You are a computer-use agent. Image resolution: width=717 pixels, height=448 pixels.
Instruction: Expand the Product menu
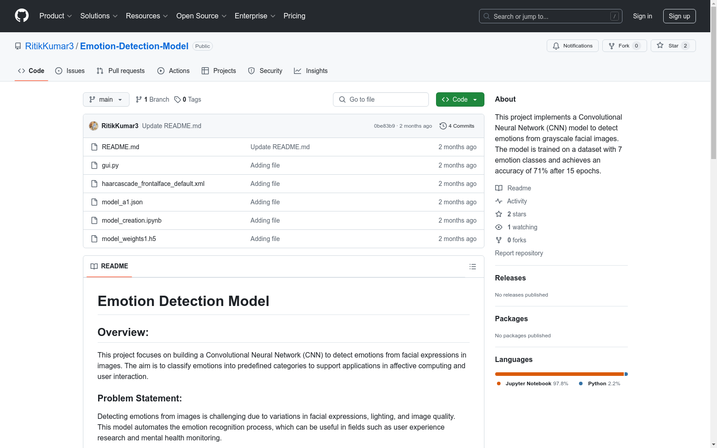(56, 16)
